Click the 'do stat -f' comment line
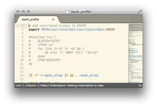This screenshot has width=157, height=108. click(63, 53)
